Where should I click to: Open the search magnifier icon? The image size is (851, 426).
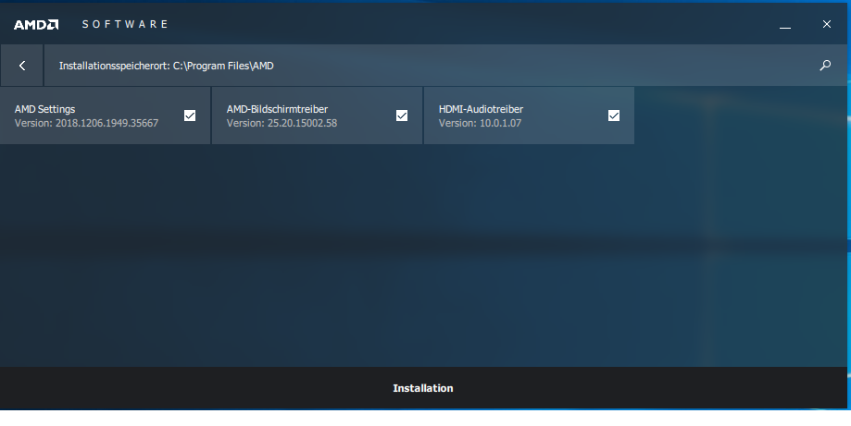[x=825, y=66]
